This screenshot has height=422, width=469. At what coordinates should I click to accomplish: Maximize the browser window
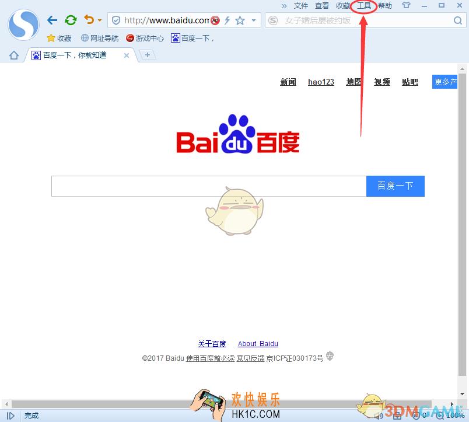[442, 5]
